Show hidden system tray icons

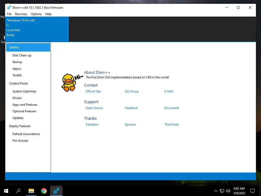tap(216, 191)
